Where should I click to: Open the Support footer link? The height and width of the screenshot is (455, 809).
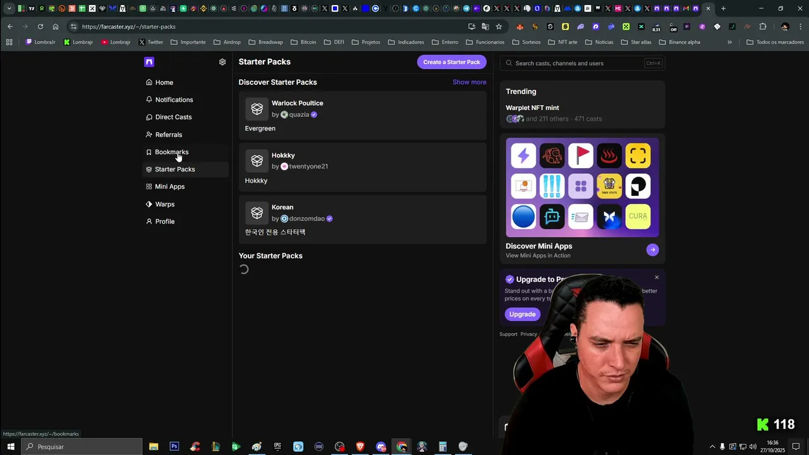click(x=508, y=334)
